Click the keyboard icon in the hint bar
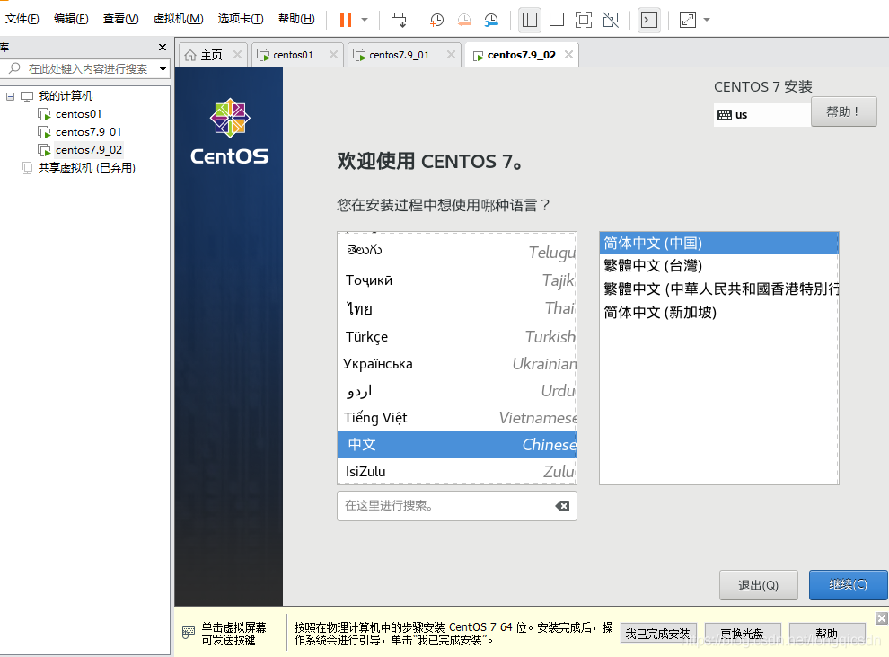 pos(189,633)
